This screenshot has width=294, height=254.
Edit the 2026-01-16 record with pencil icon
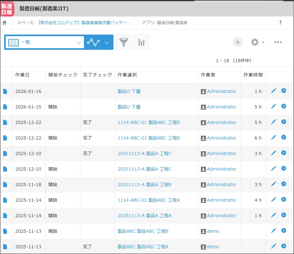coord(273,91)
